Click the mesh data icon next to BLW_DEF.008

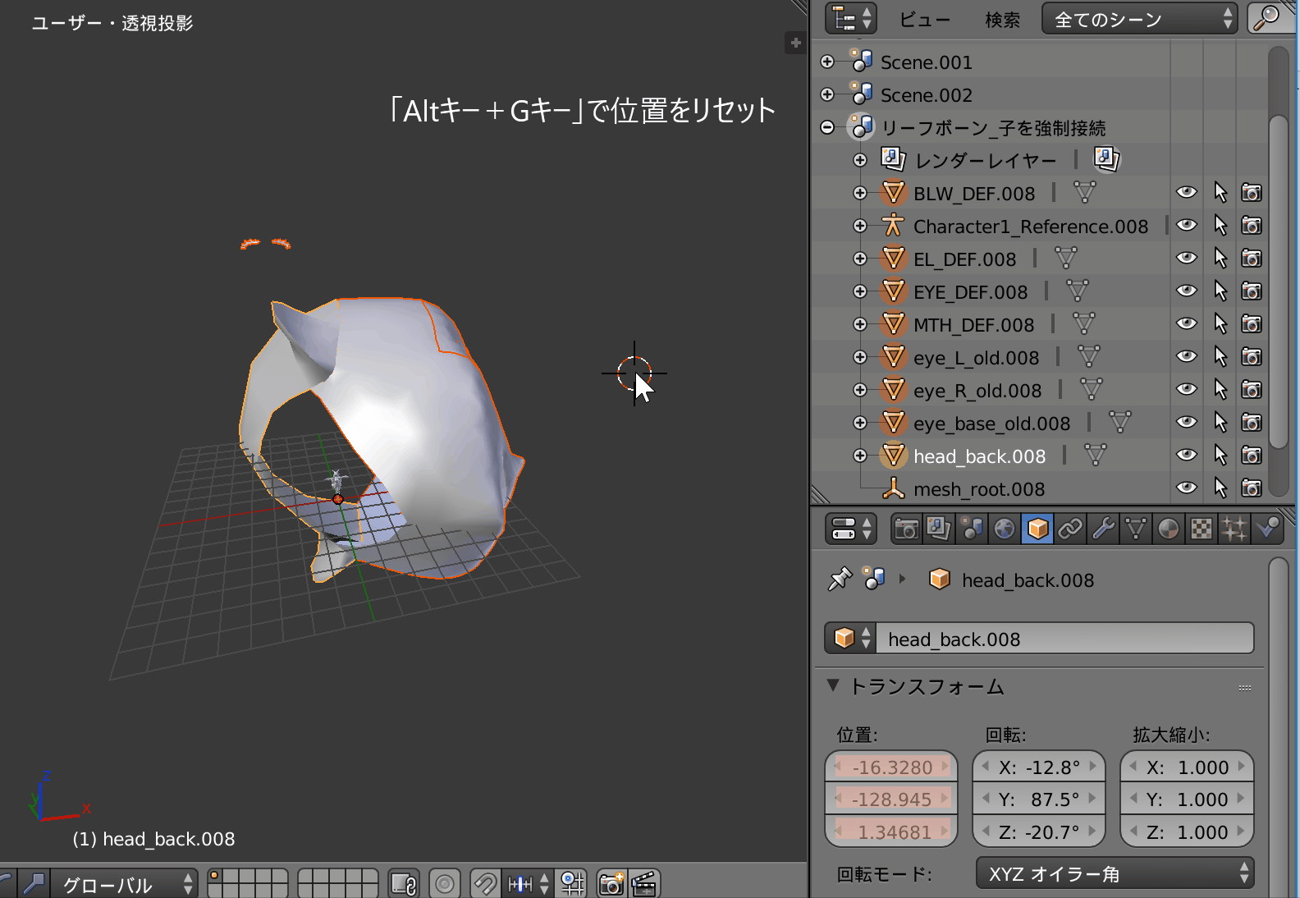[x=1085, y=193]
